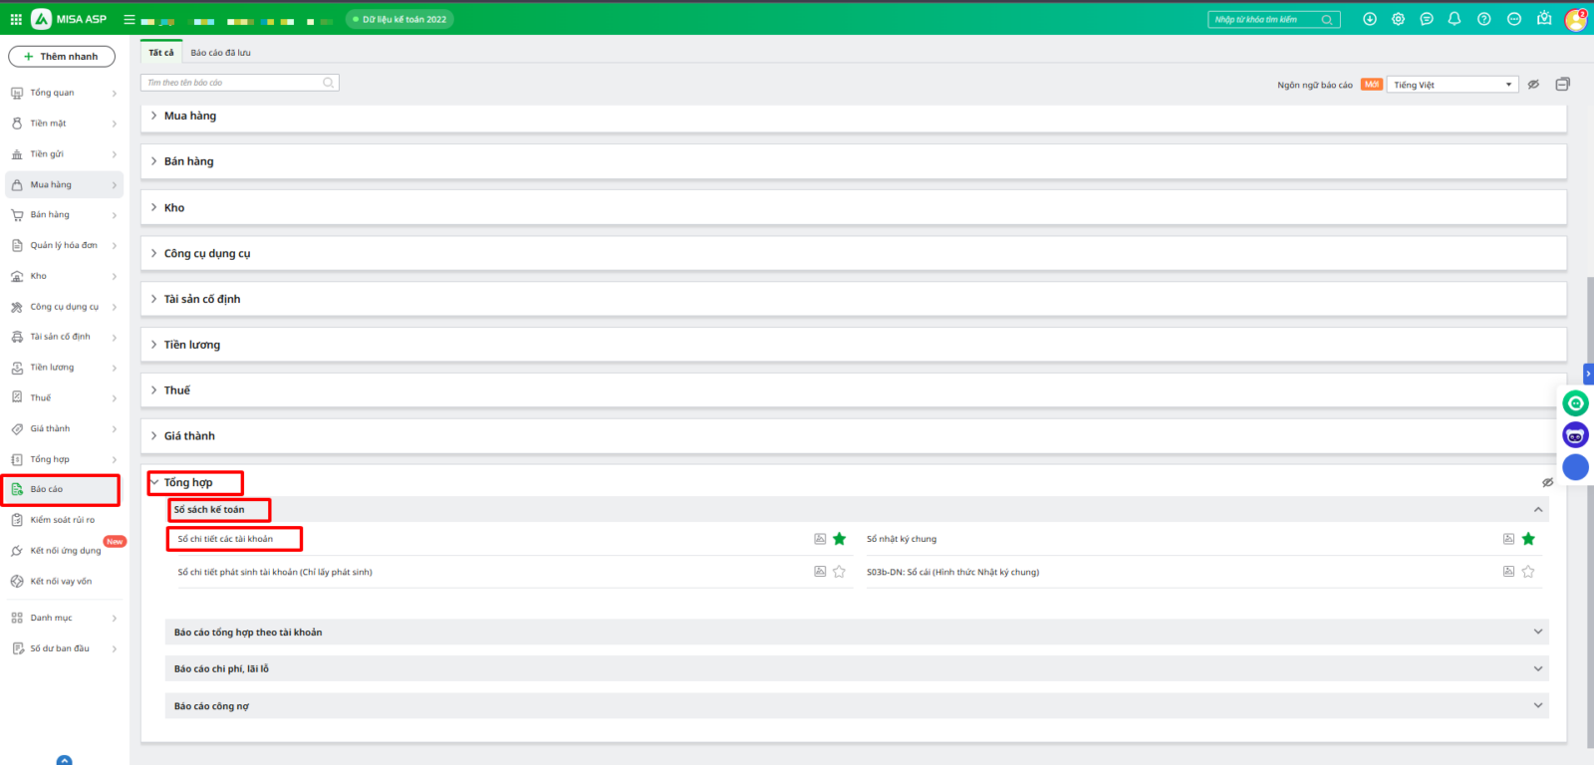The width and height of the screenshot is (1594, 765).
Task: Open Sổ chi tiết các tài khoản report
Action: tap(225, 539)
